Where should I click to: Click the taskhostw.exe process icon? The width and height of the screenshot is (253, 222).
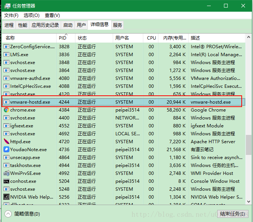click(x=6, y=165)
